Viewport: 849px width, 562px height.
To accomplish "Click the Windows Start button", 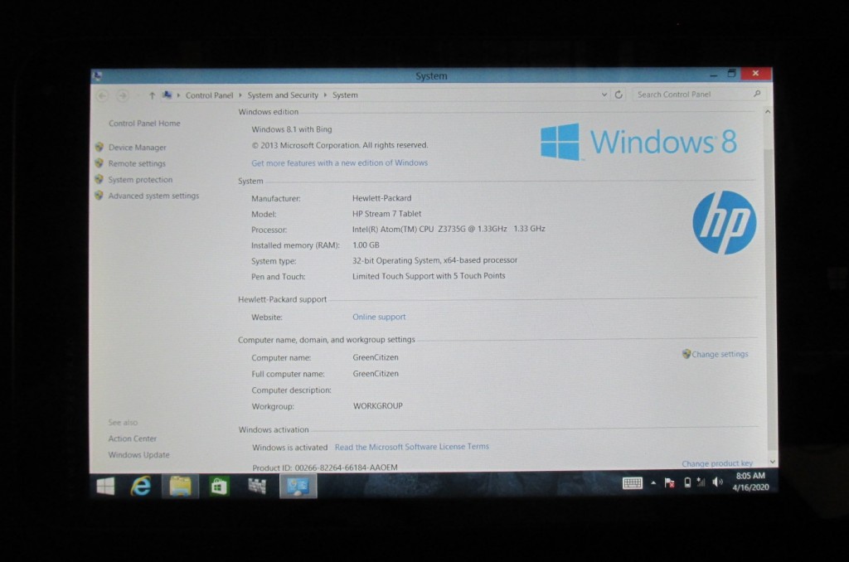I will [x=105, y=487].
